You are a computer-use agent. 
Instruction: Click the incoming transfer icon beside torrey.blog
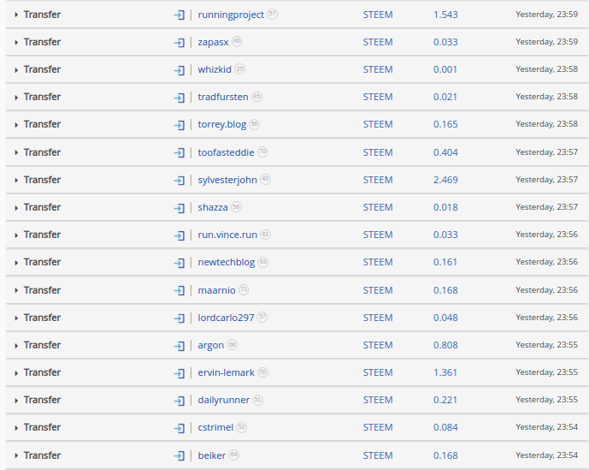[180, 125]
